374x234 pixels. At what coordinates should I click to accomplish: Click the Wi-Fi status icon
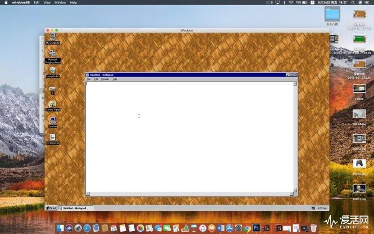point(290,3)
